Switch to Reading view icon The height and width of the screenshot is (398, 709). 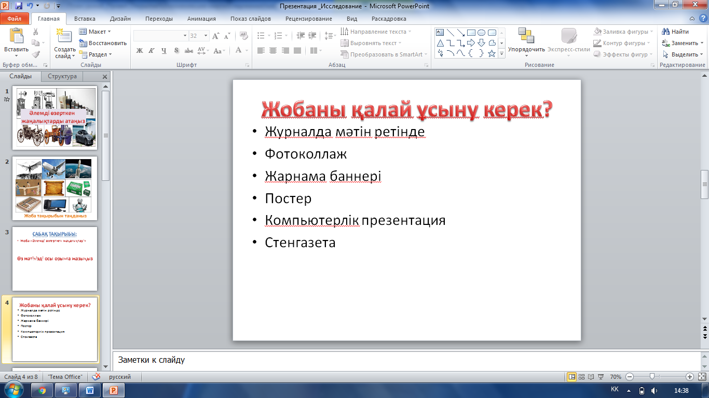(x=591, y=377)
